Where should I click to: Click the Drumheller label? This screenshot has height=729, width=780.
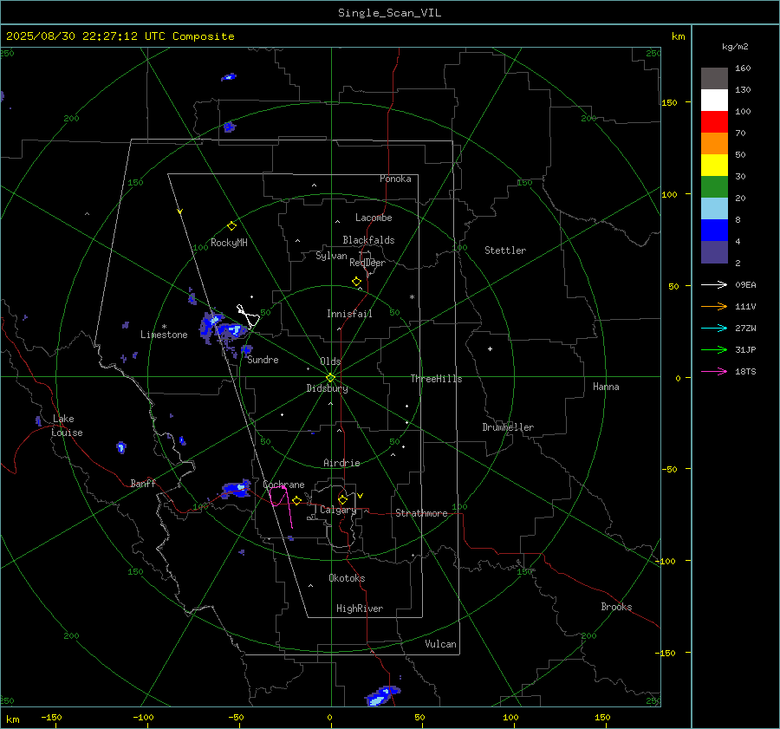click(508, 427)
